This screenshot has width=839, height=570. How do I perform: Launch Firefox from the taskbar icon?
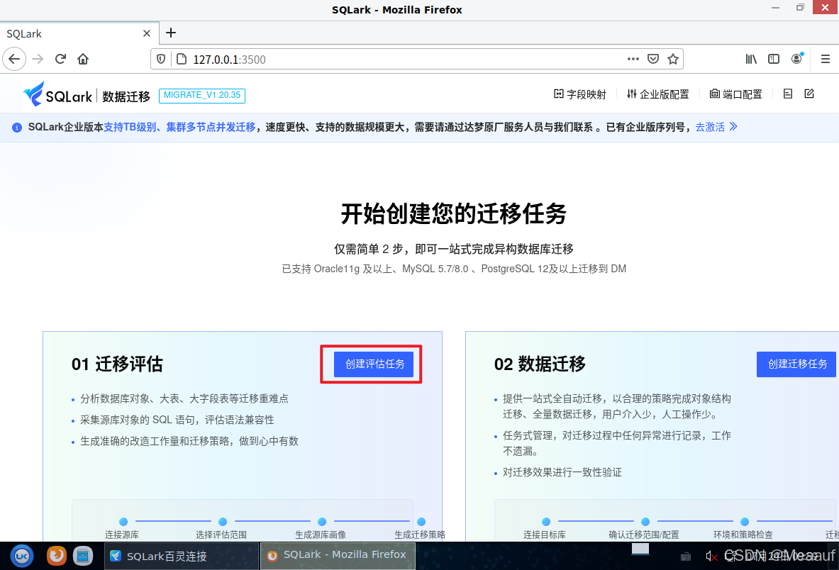pyautogui.click(x=56, y=556)
